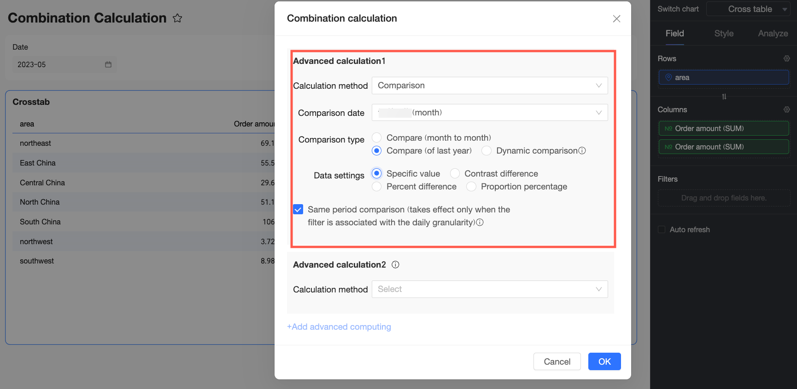Open Advanced calculation2 method Select dropdown
The image size is (797, 389).
click(x=490, y=289)
